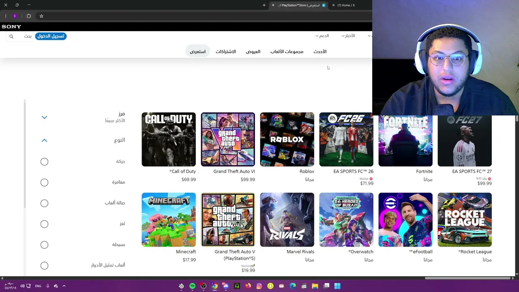Open the الدعم dropdown menu
Viewport: 519px width, 292px height.
pyautogui.click(x=322, y=36)
